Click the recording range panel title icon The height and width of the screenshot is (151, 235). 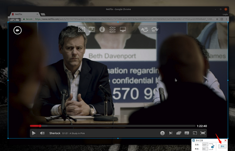coord(193,140)
